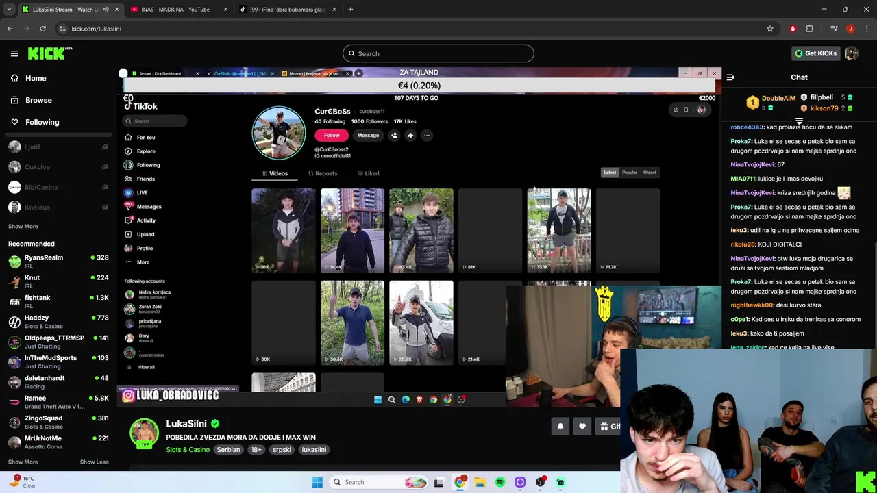The width and height of the screenshot is (877, 493).
Task: Expand leaderboard with small down arrow
Action: tap(799, 121)
